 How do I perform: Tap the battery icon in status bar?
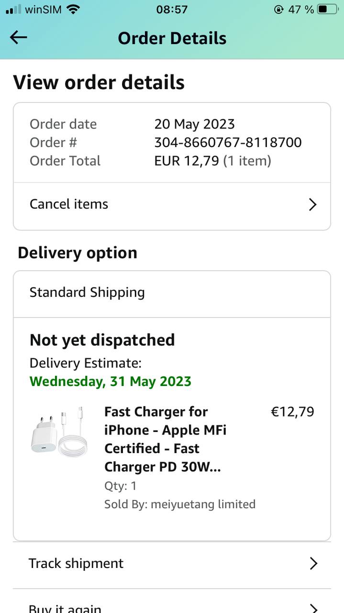click(328, 9)
